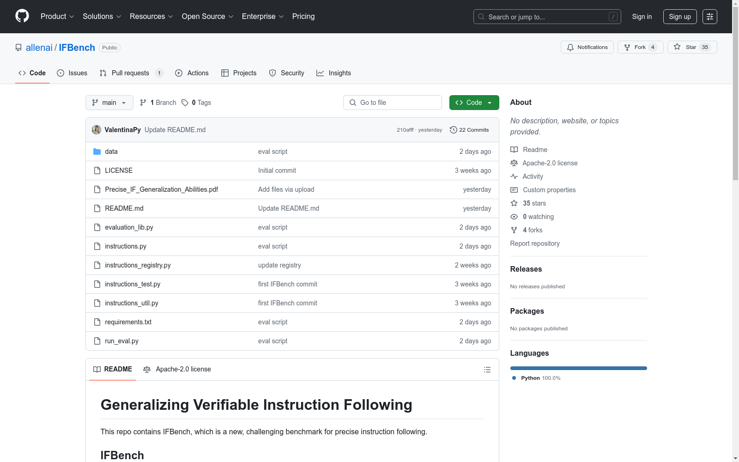Fork the IFBench repository
This screenshot has width=739, height=462.
pos(640,47)
